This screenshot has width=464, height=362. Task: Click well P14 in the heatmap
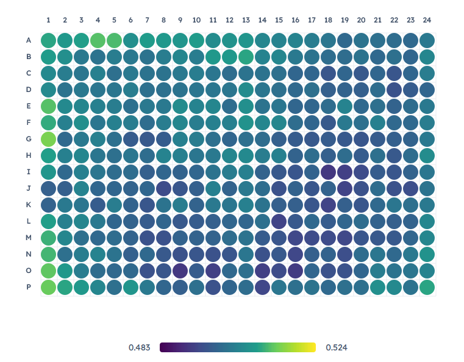(x=262, y=287)
